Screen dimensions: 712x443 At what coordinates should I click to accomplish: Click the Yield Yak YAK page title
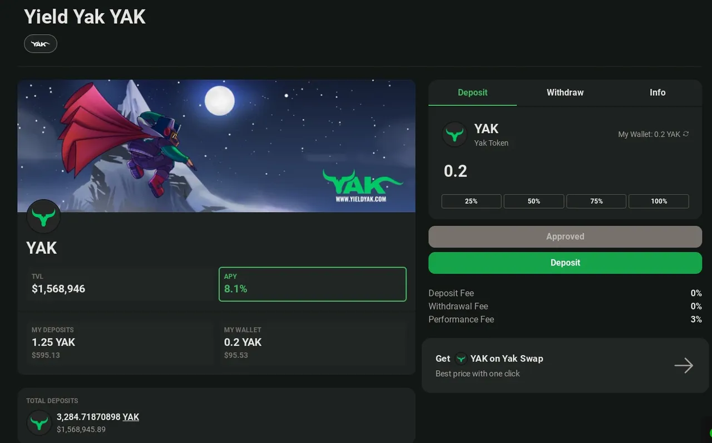point(85,17)
